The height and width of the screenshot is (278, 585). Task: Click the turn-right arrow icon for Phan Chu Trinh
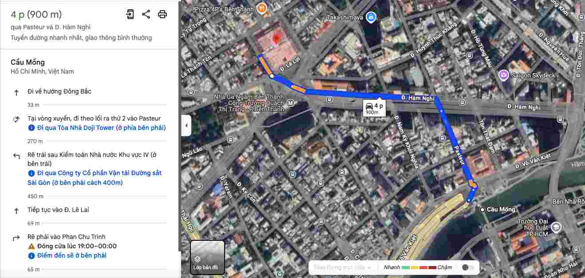[x=16, y=238]
